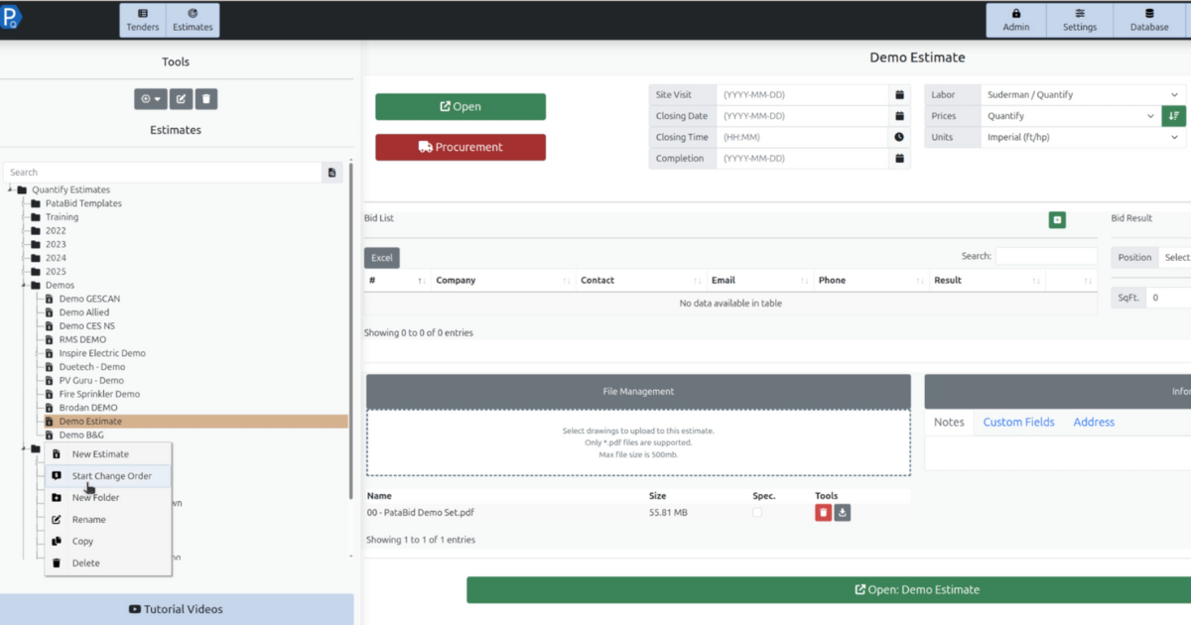Click the red delete icon for PataBid Demo Set.pdf
This screenshot has height=625, width=1191.
823,513
